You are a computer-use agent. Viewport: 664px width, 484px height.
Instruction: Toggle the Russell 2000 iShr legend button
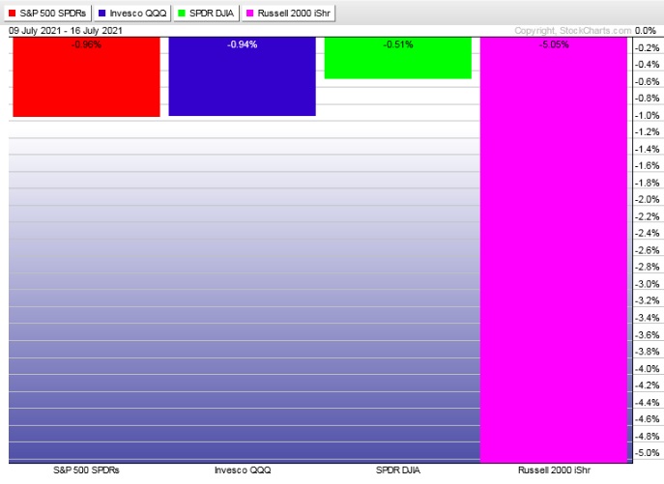pyautogui.click(x=288, y=14)
